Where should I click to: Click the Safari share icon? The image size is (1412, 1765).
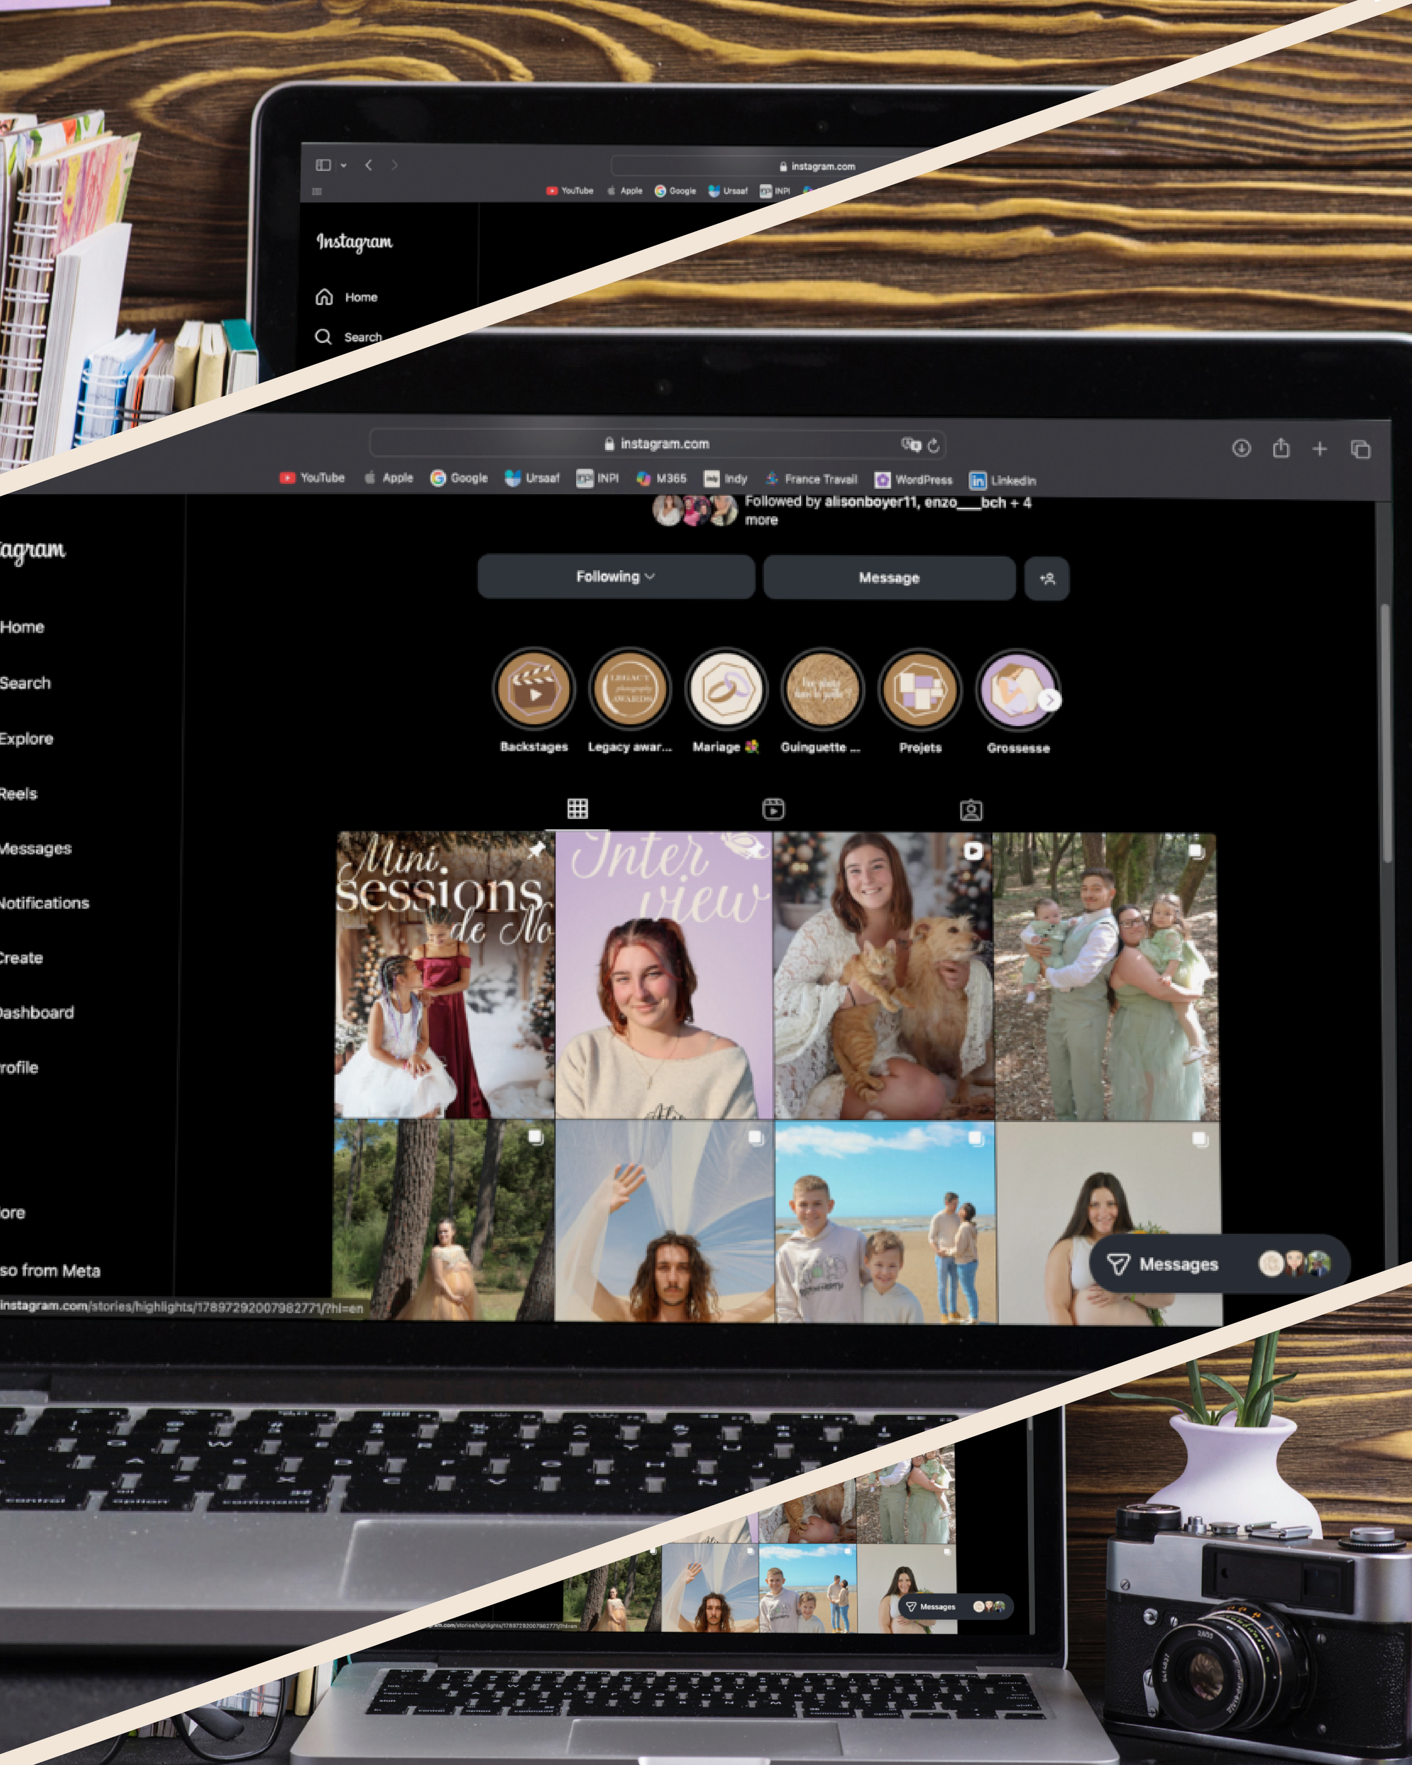click(1281, 448)
